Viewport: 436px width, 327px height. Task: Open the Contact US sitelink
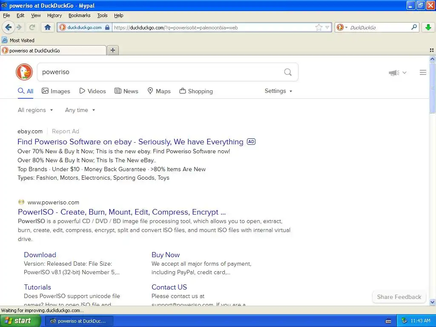click(169, 287)
